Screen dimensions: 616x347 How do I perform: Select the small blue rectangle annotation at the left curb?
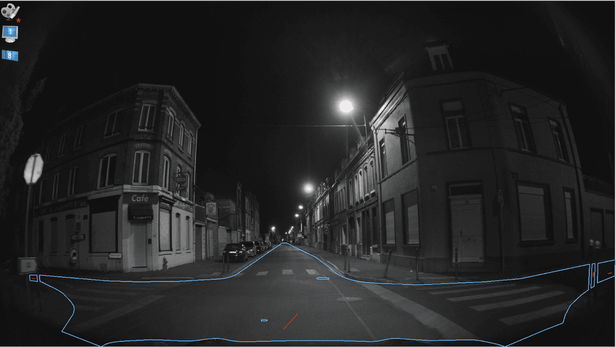33,278
